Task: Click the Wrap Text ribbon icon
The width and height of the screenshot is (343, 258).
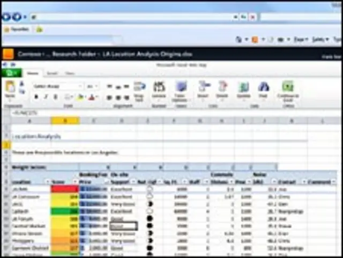Action: pyautogui.click(x=139, y=87)
